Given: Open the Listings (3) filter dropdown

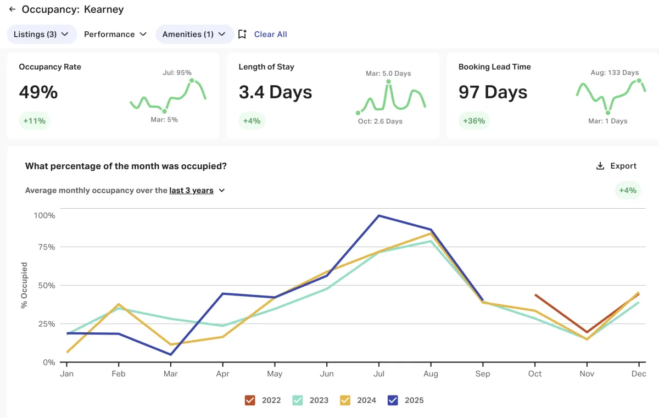Looking at the screenshot, I should coord(41,34).
